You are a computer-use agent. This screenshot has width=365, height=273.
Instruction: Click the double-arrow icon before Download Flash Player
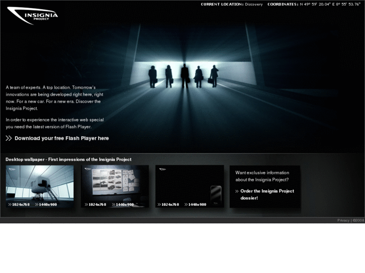[x=9, y=138]
